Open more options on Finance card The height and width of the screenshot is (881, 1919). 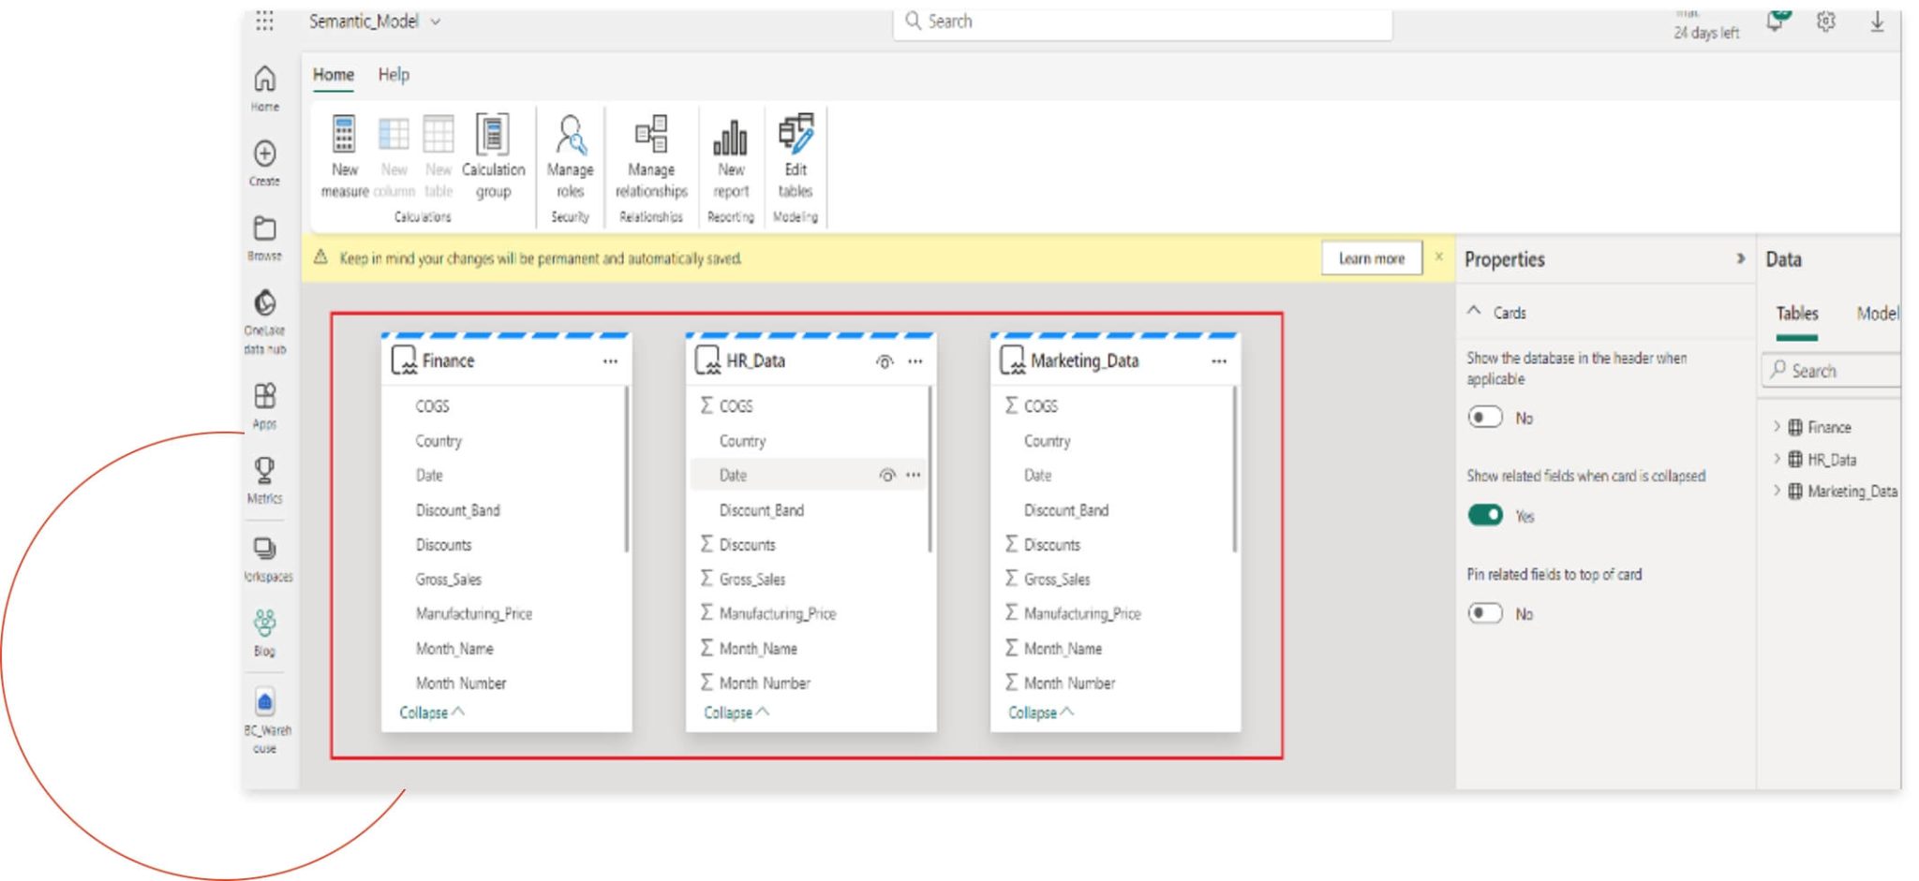(610, 361)
